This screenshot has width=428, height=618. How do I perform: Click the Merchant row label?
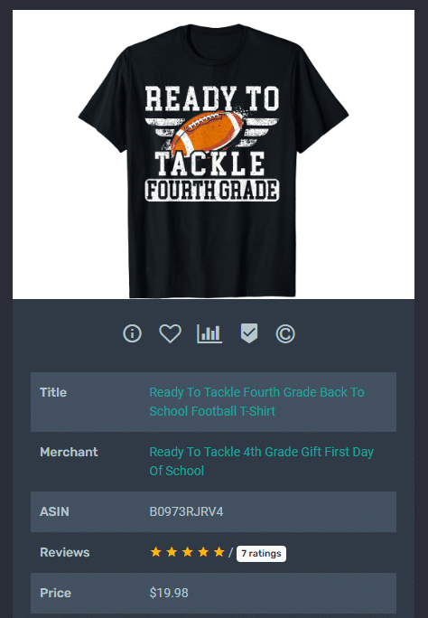coord(69,452)
